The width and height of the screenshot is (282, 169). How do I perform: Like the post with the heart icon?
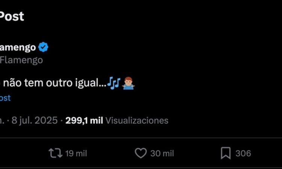coord(141,153)
